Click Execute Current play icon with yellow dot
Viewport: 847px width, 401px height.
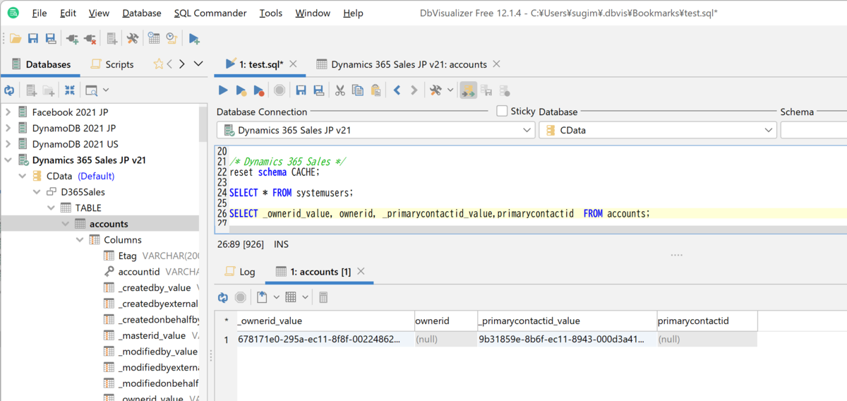click(x=241, y=90)
